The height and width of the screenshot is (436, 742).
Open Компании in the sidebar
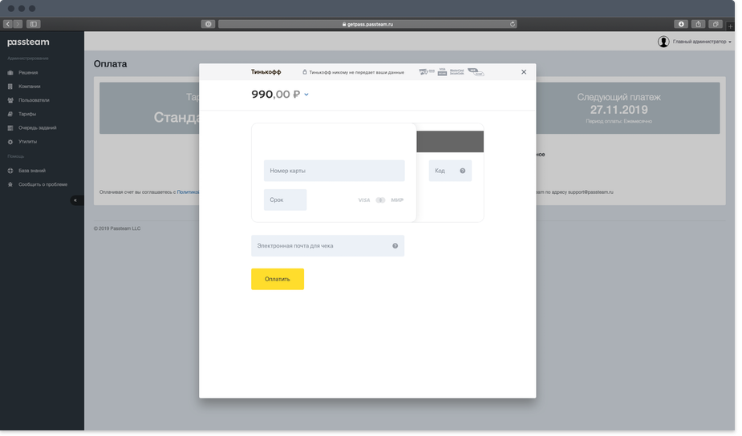[x=30, y=87]
